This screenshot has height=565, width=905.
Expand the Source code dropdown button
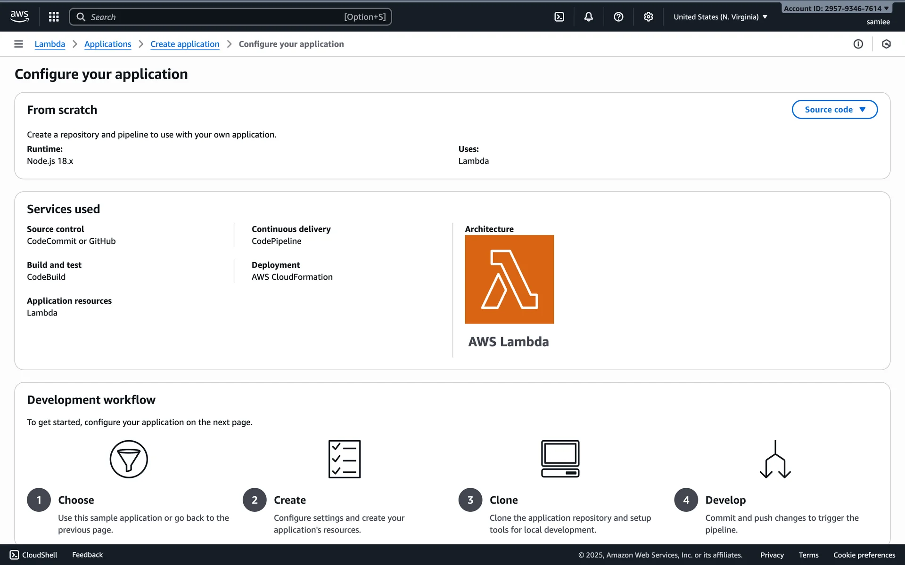834,109
